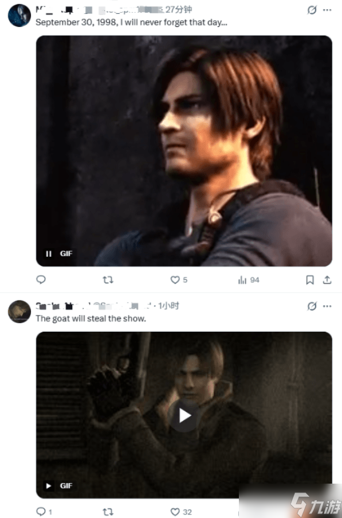Expand more options on the goat post
The height and width of the screenshot is (518, 342).
327,306
